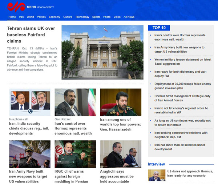Open Top 10 item on Navy targeting US vulnerabilities
This screenshot has height=184, width=218.
click(x=179, y=49)
